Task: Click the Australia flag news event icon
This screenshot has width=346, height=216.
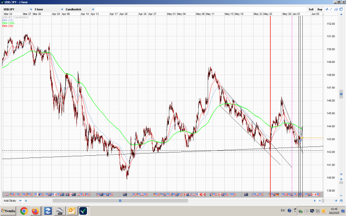Action: pyautogui.click(x=125, y=194)
